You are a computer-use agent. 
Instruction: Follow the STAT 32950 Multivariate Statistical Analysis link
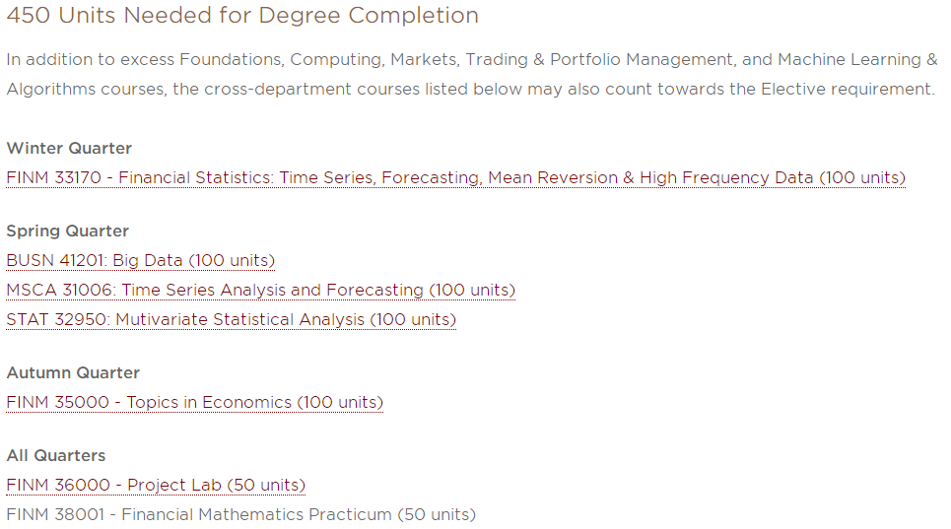tap(231, 320)
